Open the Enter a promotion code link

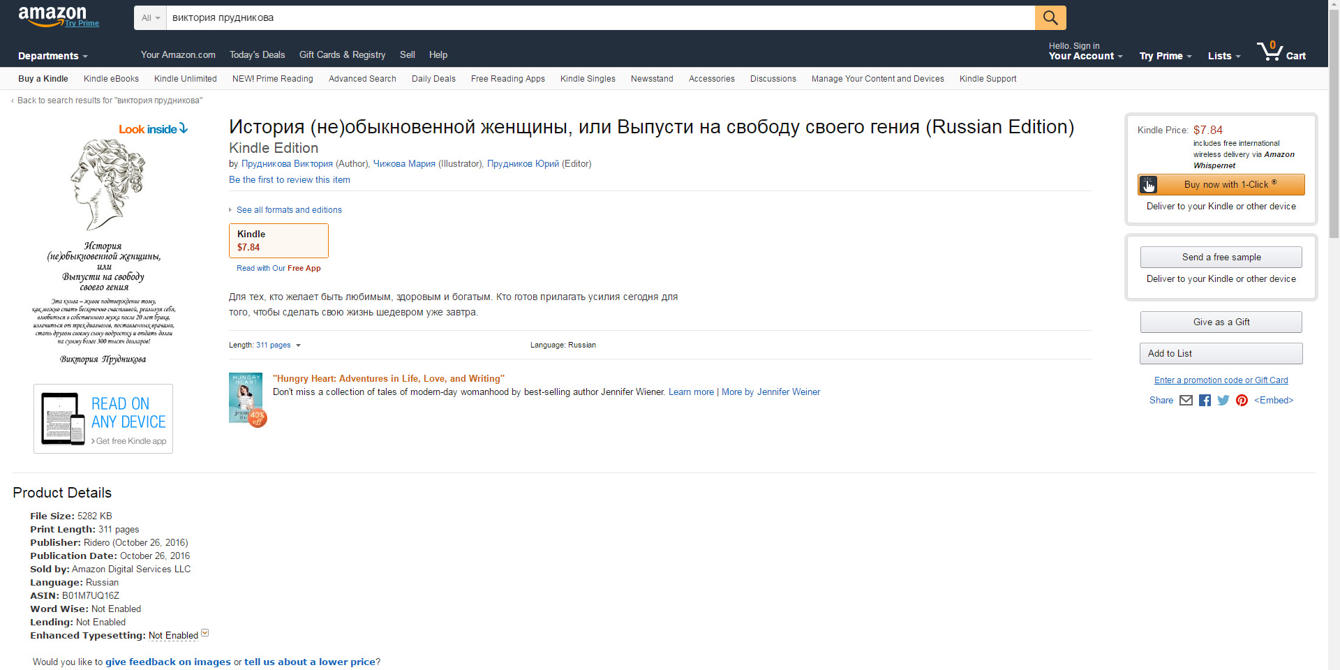pos(1221,380)
